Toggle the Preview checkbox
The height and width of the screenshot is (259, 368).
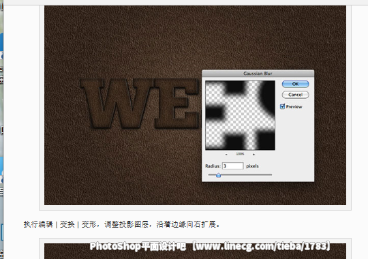(282, 106)
